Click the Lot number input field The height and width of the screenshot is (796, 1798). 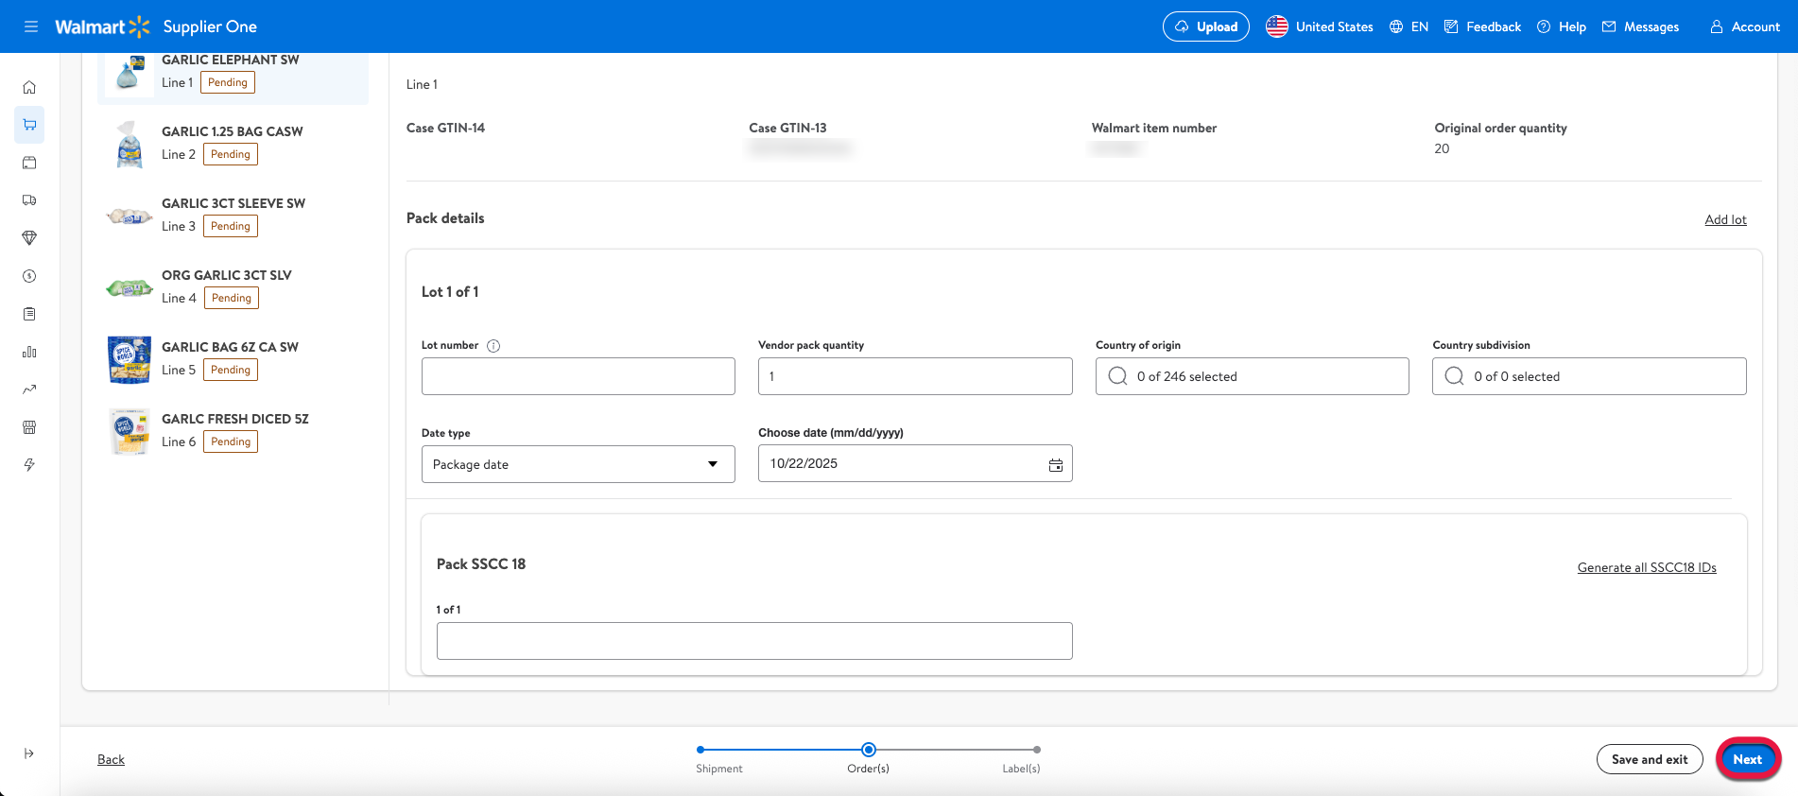point(578,376)
